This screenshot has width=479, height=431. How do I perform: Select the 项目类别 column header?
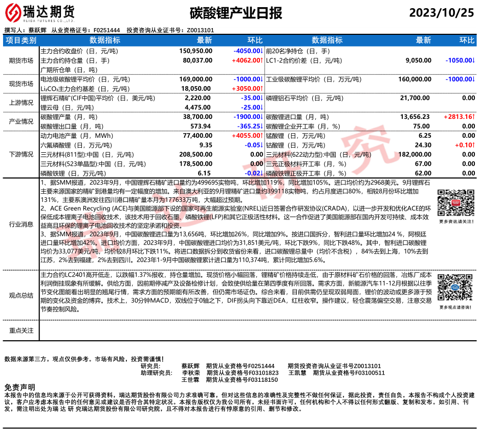point(21,40)
